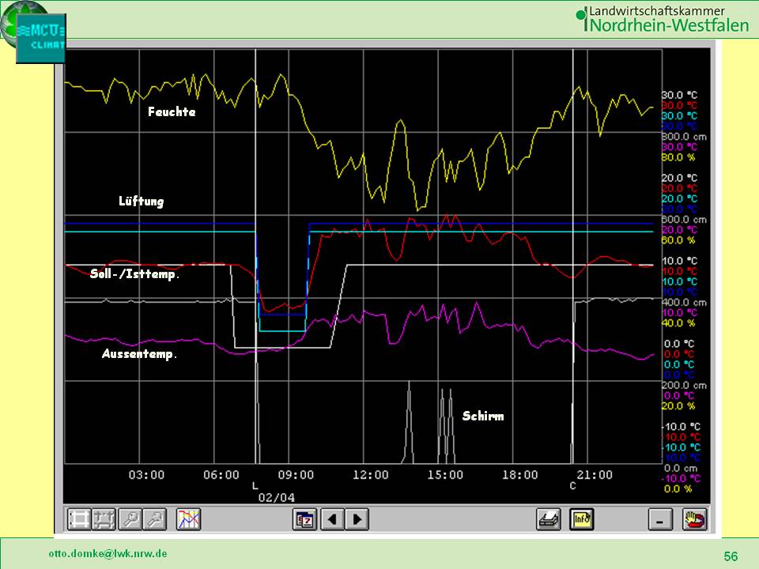This screenshot has height=569, width=759.
Task: Open the calendar date picker icon
Action: pos(304,519)
